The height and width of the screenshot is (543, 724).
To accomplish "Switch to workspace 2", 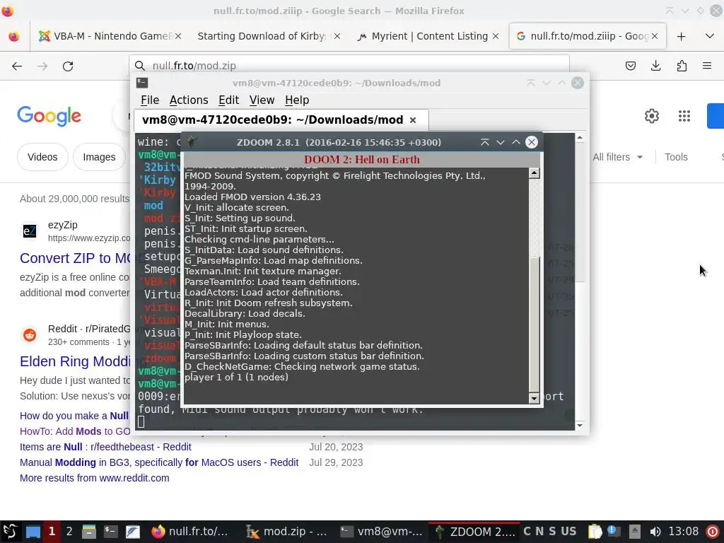I will point(69,532).
